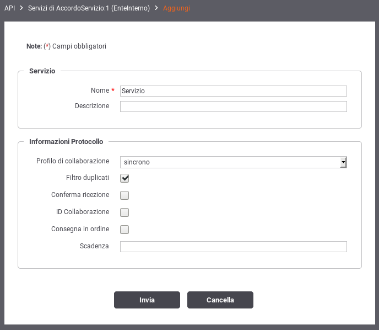379x330 pixels.
Task: Click the red asterisk beside Nome label
Action: pos(113,90)
